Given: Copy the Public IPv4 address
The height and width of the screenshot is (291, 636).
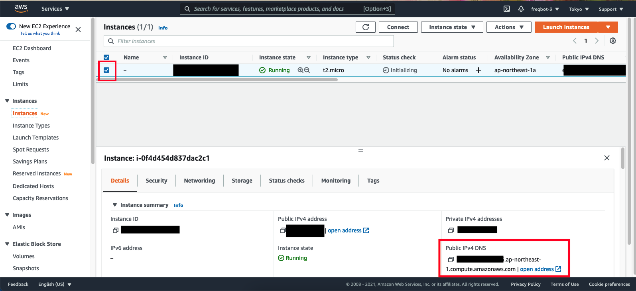Looking at the screenshot, I should point(283,230).
